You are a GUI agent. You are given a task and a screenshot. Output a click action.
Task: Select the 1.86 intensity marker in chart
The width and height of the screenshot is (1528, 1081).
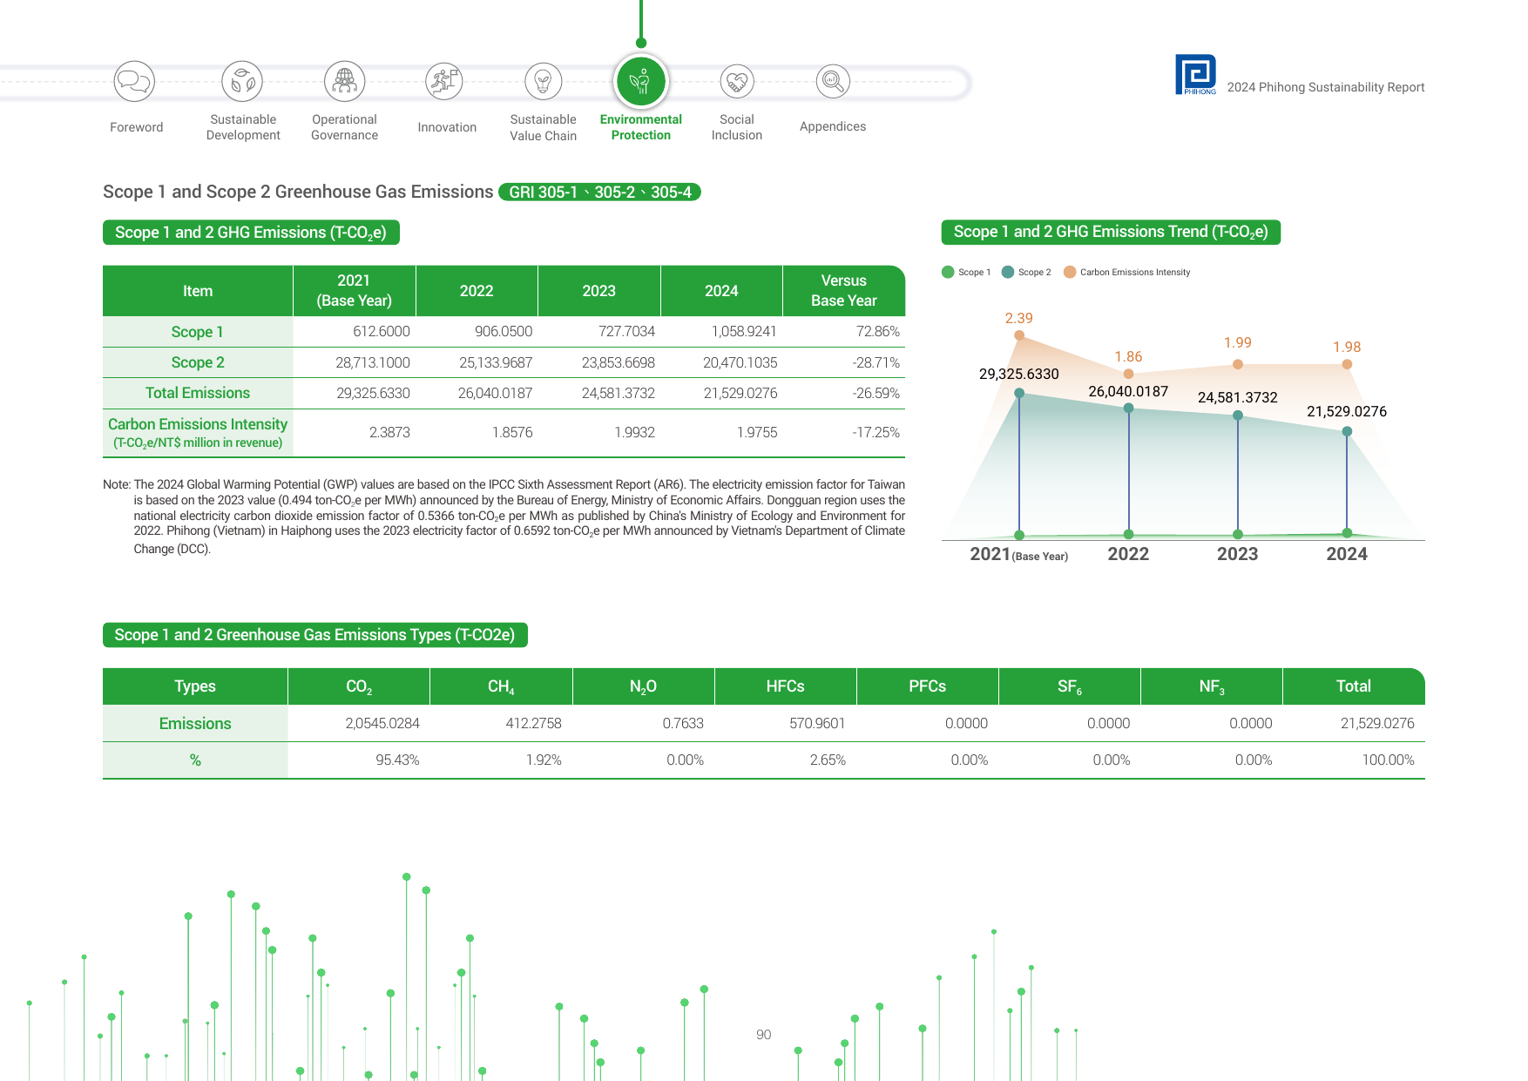[x=1128, y=374]
